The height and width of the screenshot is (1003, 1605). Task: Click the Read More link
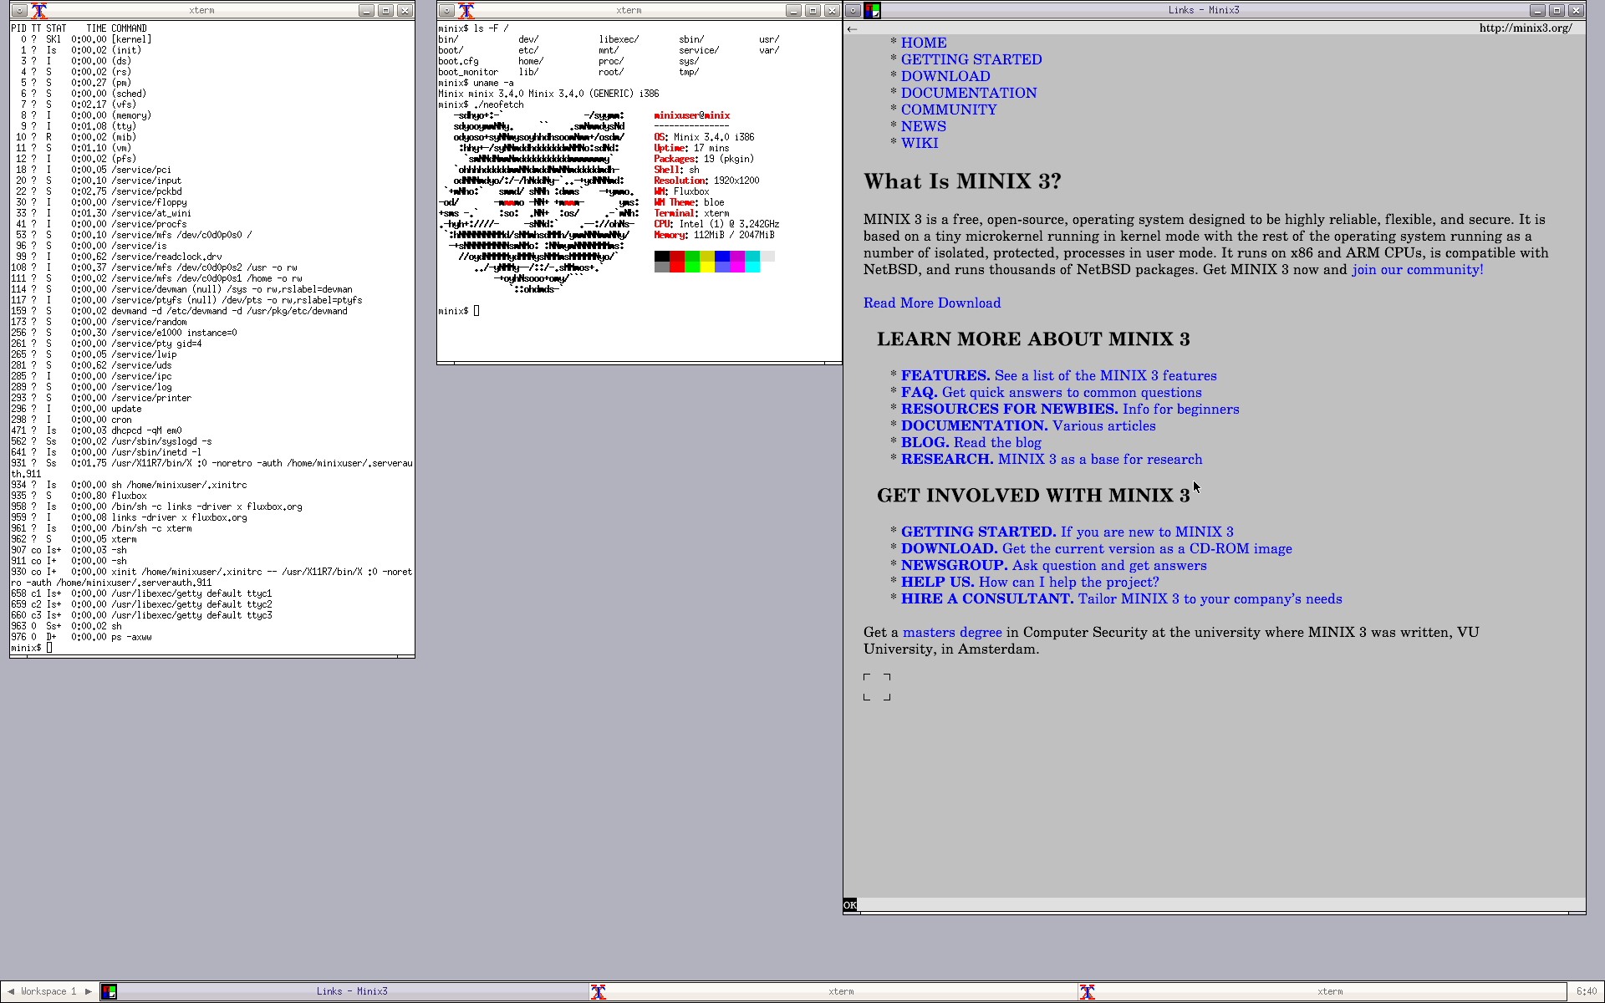click(899, 303)
